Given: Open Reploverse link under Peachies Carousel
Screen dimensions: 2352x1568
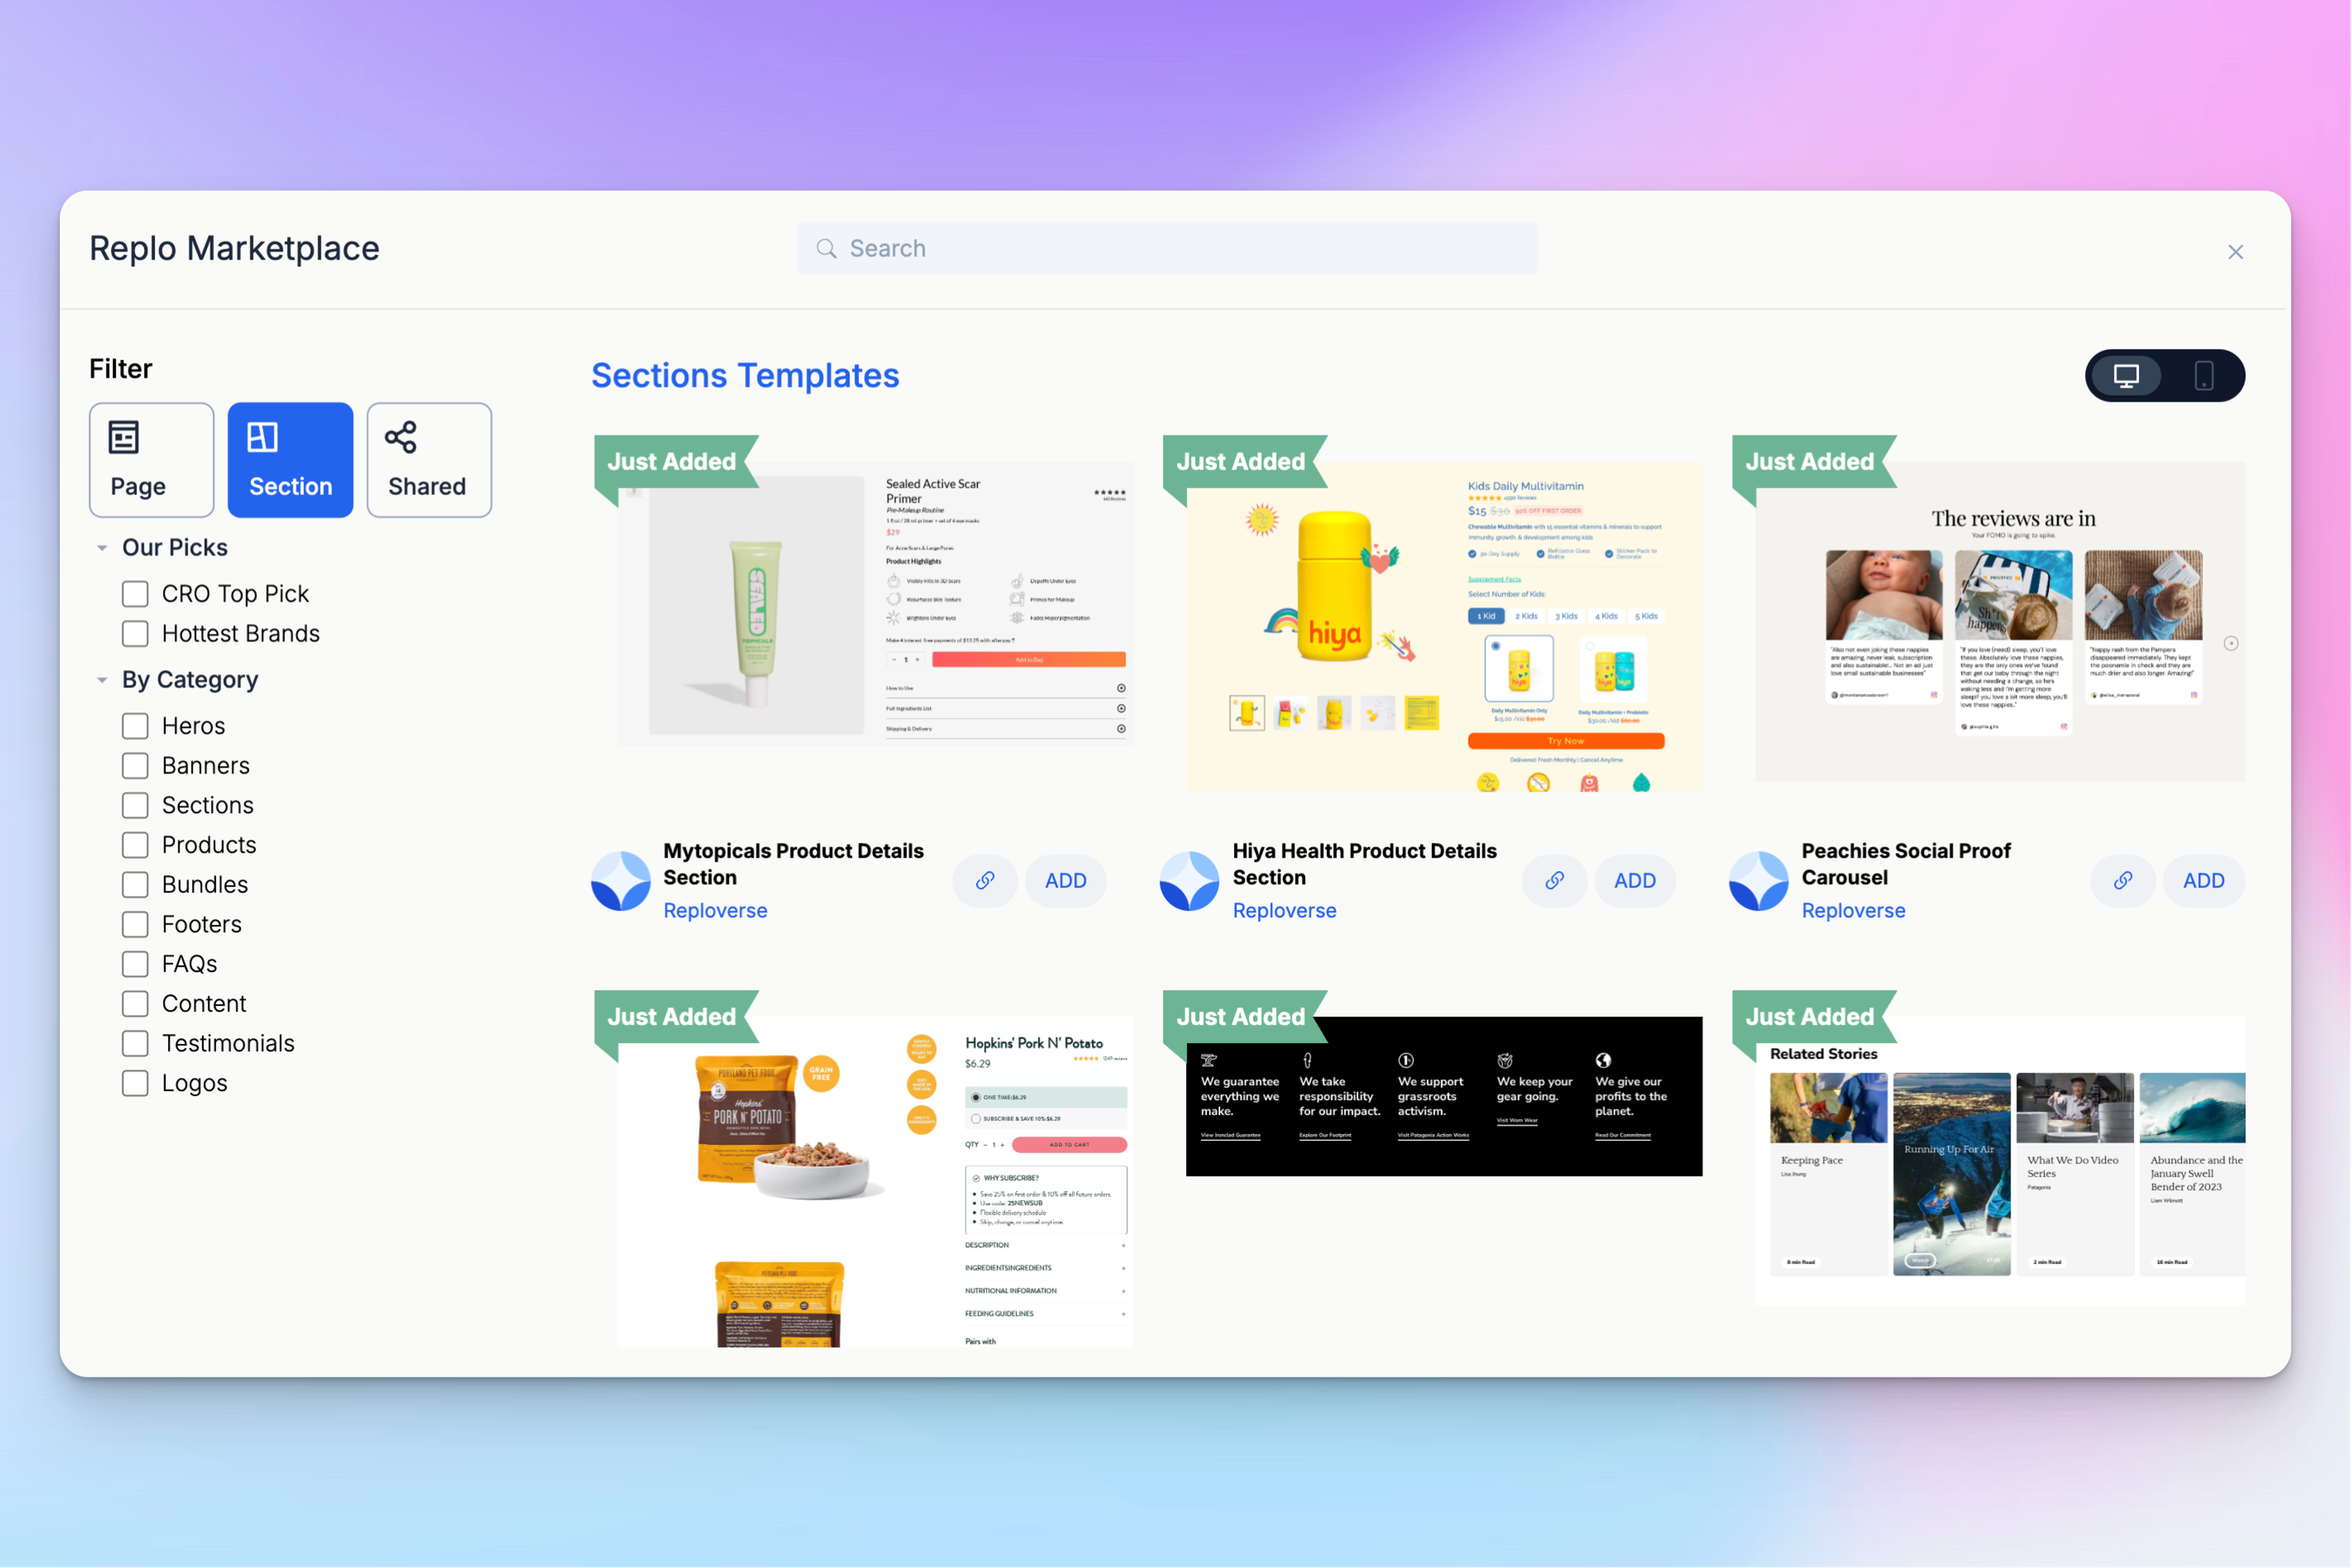Looking at the screenshot, I should tap(1853, 910).
